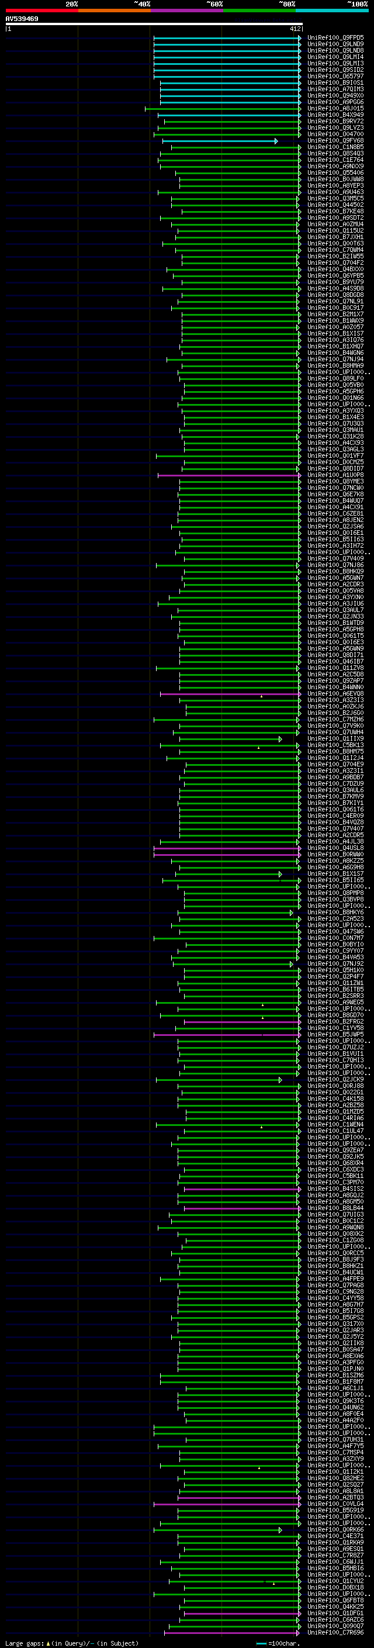Click the UniRef100_C7MSP4 label
This screenshot has width=374, height=1648.
click(x=335, y=1452)
